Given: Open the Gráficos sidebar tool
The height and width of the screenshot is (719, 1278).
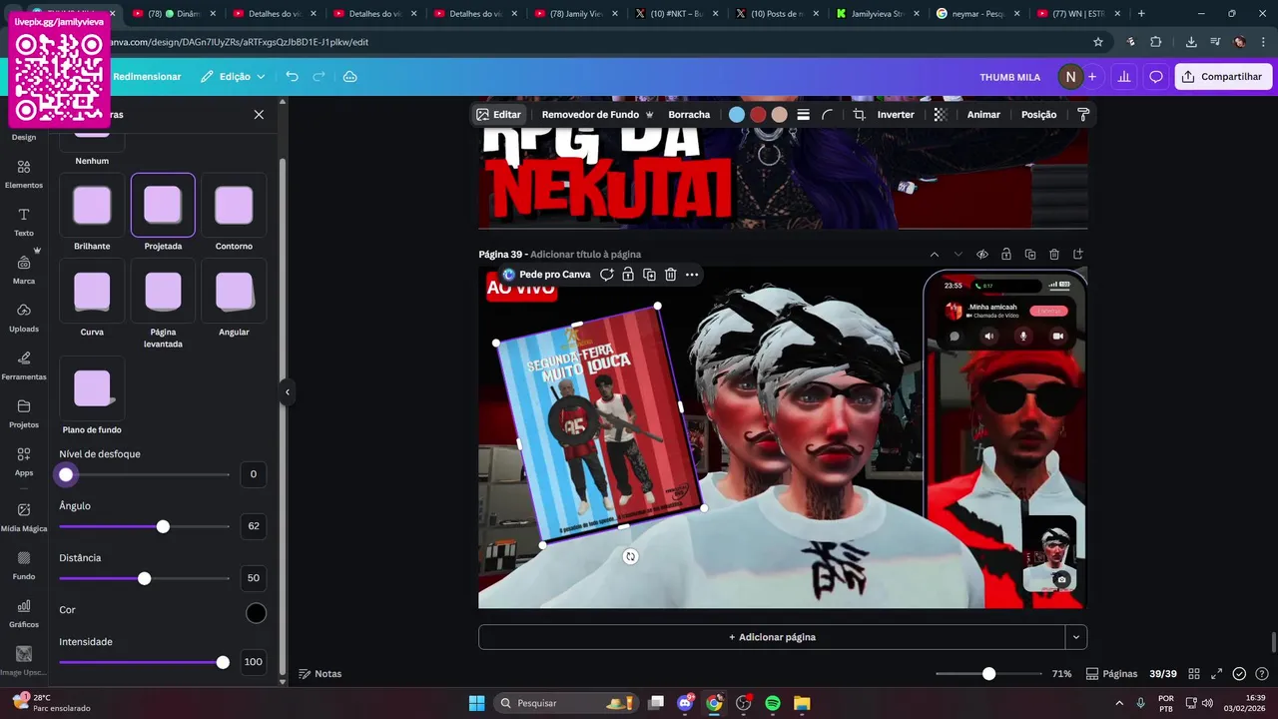Looking at the screenshot, I should click(24, 613).
